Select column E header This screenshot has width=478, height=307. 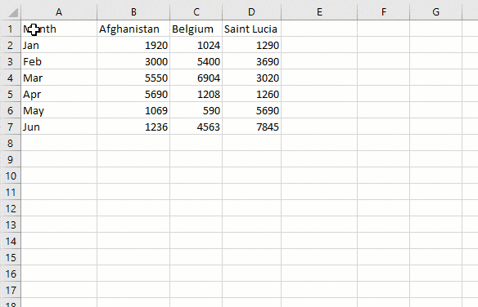[319, 12]
